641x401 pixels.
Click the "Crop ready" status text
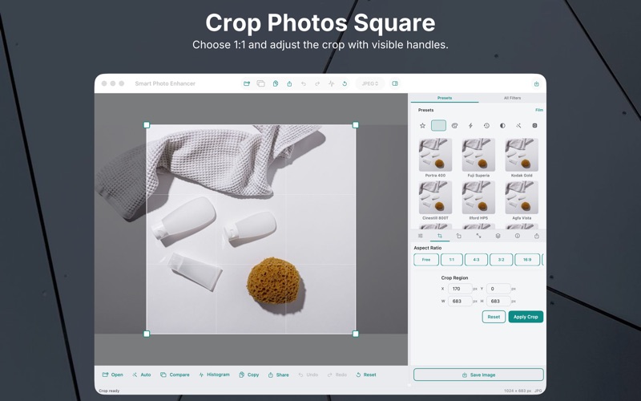(x=109, y=391)
